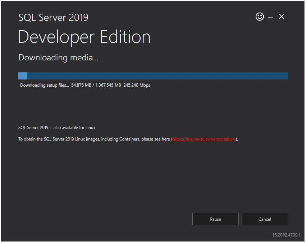The image size is (306, 243).
Task: Click the 'Downloading media...' heading
Action: pyautogui.click(x=58, y=58)
